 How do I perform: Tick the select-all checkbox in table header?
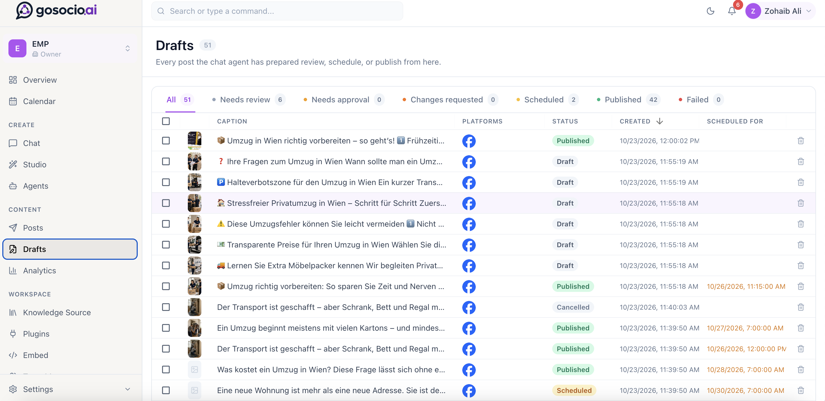coord(166,121)
